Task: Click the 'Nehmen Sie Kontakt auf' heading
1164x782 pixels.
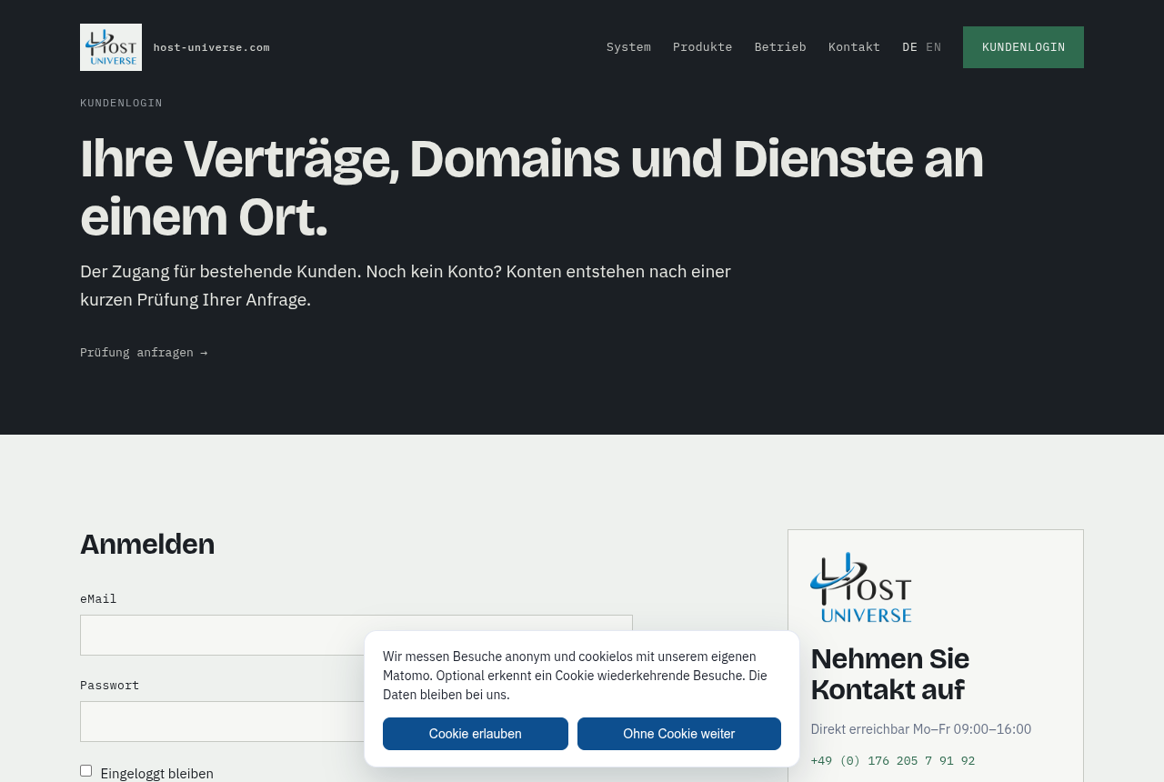Action: 890,674
